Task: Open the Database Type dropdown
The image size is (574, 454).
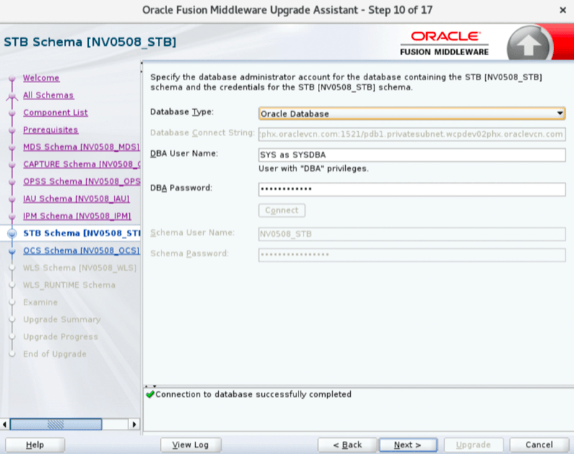Action: coord(412,114)
